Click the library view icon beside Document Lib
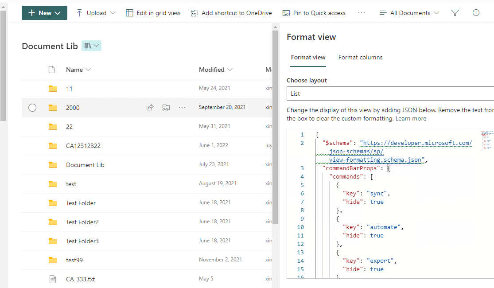Image resolution: width=494 pixels, height=288 pixels. (x=91, y=46)
